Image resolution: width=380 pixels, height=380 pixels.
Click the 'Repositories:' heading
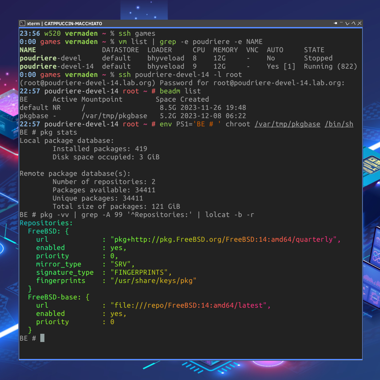pyautogui.click(x=46, y=223)
